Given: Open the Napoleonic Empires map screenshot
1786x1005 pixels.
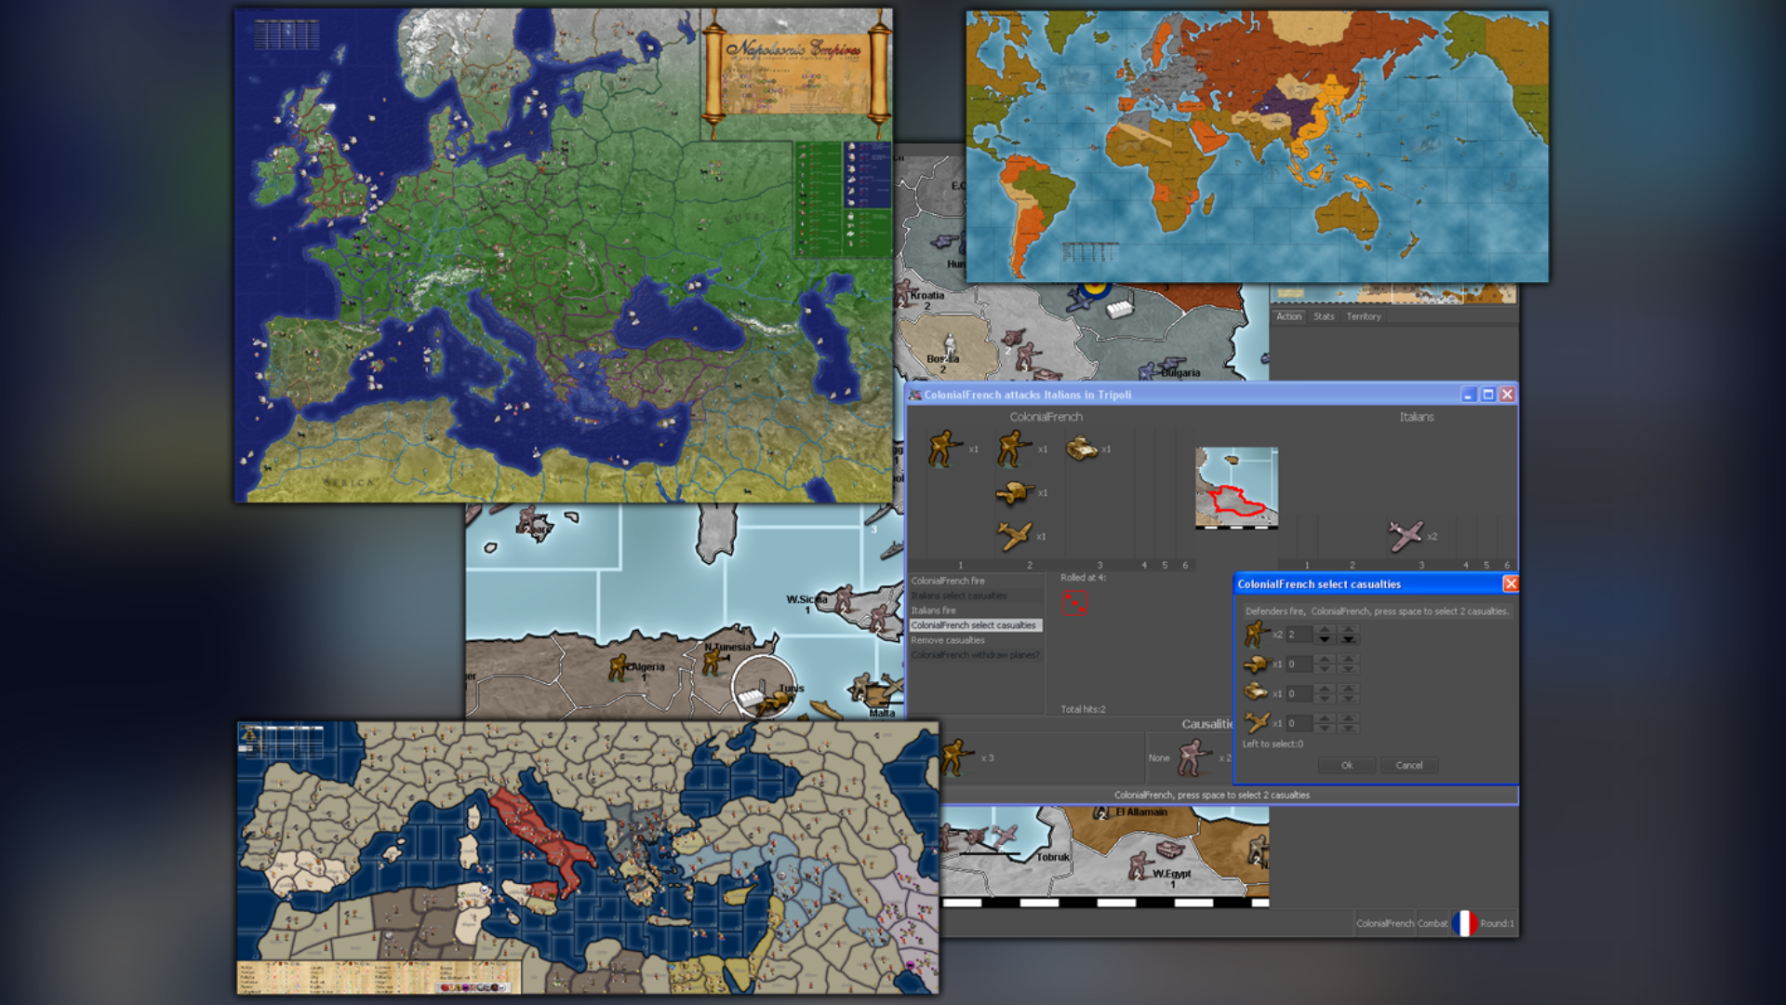Looking at the screenshot, I should 564,255.
